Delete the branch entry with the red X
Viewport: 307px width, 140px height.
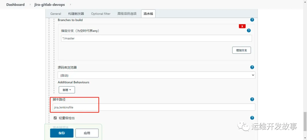click(242, 26)
